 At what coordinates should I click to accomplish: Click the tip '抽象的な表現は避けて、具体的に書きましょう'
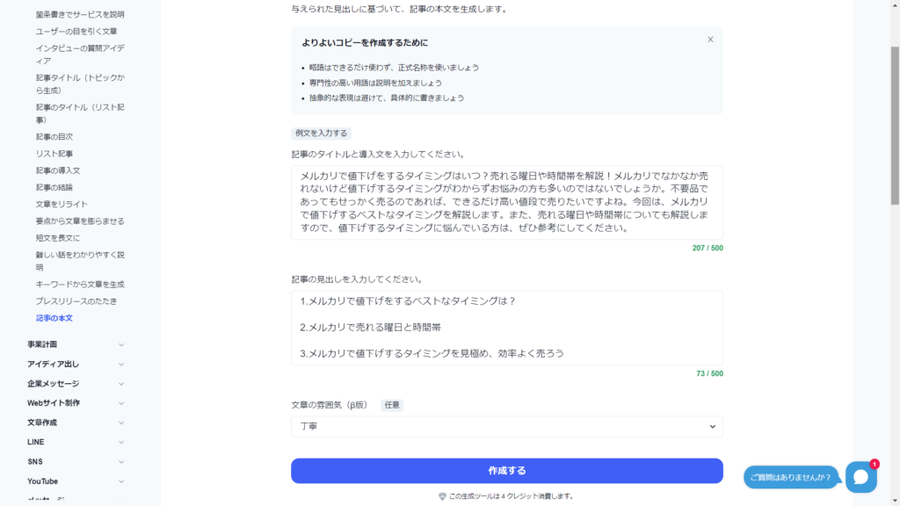[387, 98]
